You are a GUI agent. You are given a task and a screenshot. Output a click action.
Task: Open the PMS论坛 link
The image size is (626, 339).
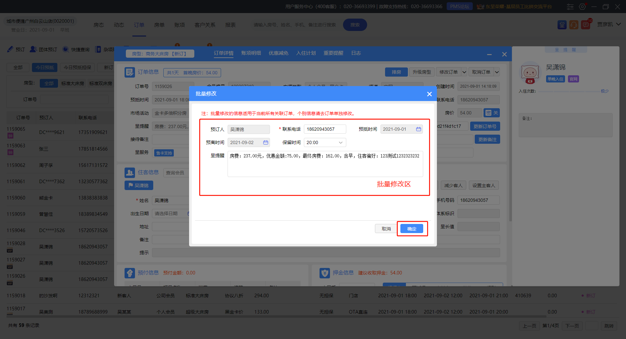(459, 7)
